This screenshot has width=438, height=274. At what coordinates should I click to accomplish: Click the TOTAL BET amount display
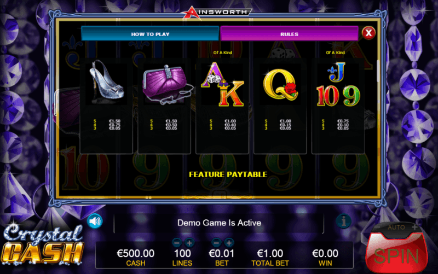270,254
